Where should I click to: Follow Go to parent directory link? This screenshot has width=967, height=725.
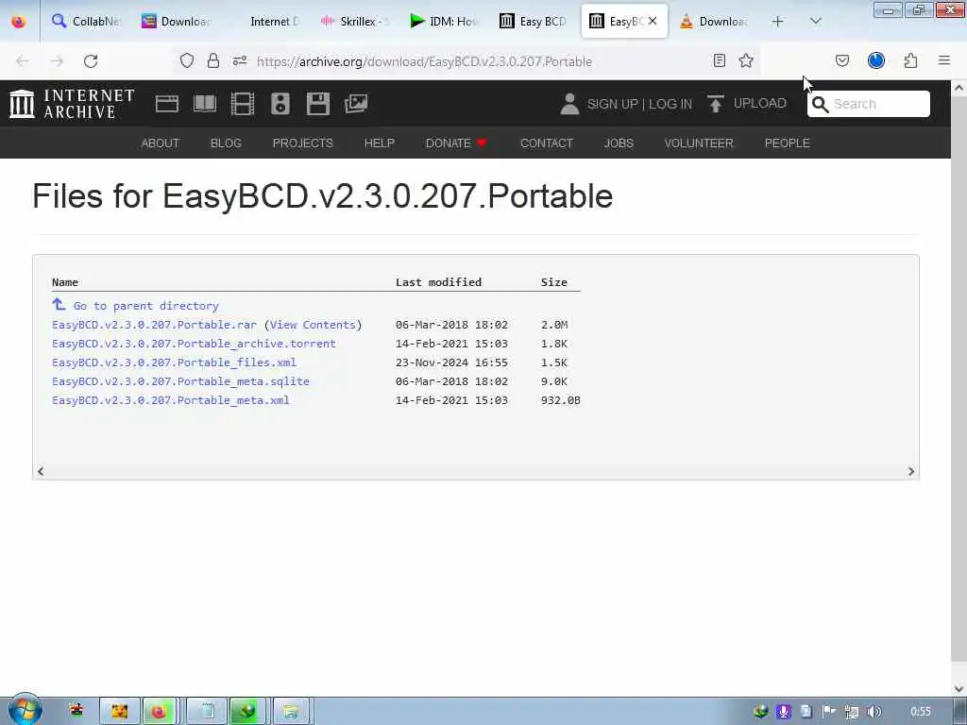pos(146,306)
